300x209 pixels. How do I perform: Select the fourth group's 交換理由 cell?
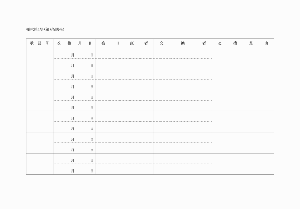pyautogui.click(x=243, y=121)
